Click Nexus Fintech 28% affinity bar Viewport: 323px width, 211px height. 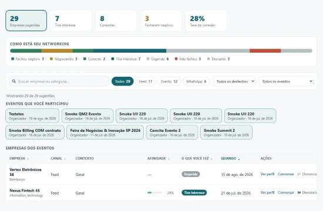154,193
